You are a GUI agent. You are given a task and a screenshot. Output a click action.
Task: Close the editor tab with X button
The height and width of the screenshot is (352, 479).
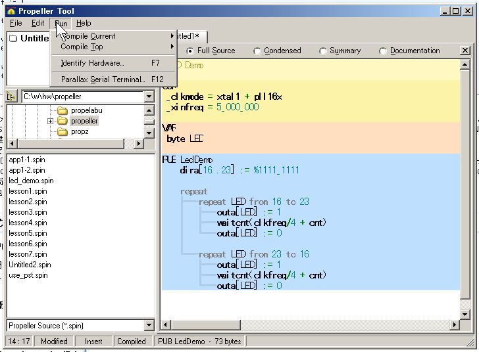pyautogui.click(x=465, y=51)
